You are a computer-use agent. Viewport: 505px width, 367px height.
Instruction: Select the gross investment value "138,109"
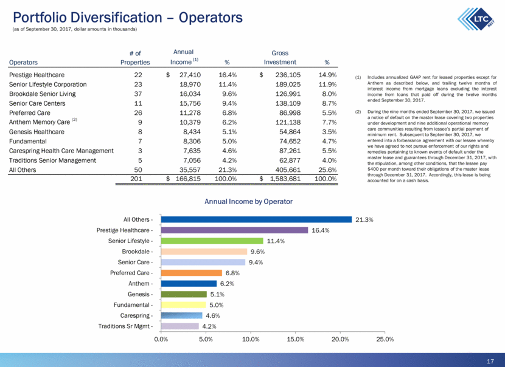[x=288, y=103]
